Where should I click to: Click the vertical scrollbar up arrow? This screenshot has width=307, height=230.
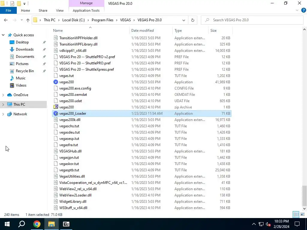click(304, 30)
